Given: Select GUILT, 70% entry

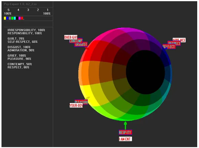Looking at the screenshot, I should pos(16,39).
